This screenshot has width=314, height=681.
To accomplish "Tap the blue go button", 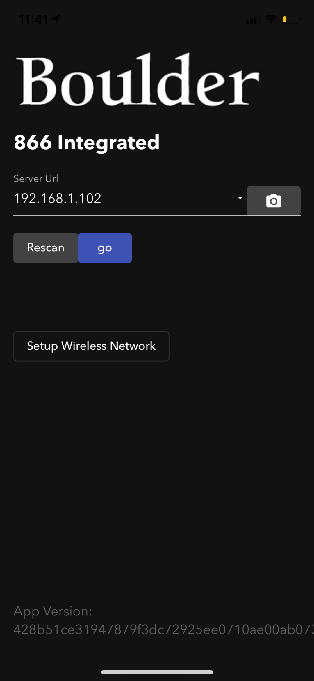I will [x=105, y=248].
